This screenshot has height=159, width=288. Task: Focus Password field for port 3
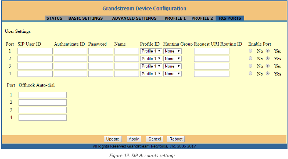(x=100, y=66)
